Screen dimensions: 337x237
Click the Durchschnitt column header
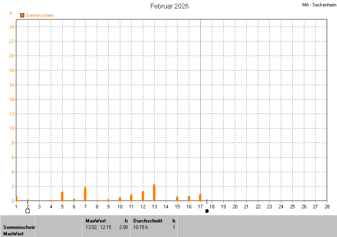pos(148,220)
